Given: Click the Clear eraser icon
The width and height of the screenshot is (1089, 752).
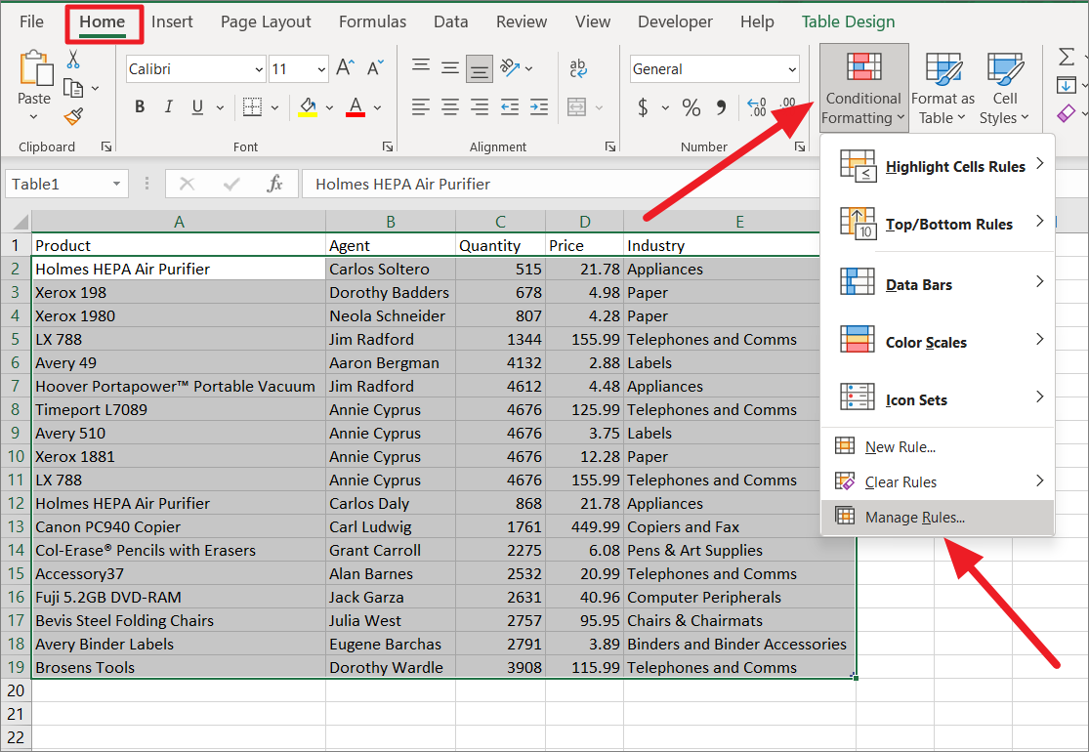Looking at the screenshot, I should coord(1067,112).
